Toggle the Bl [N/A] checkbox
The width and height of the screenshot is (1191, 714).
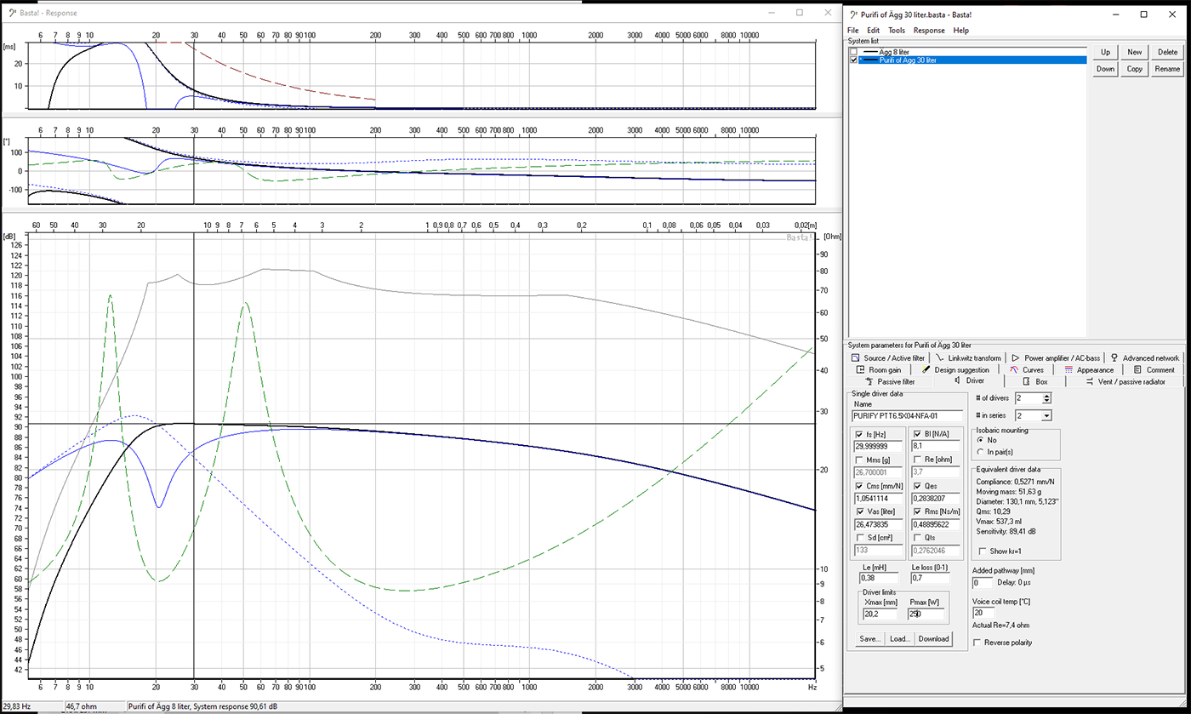pos(916,435)
